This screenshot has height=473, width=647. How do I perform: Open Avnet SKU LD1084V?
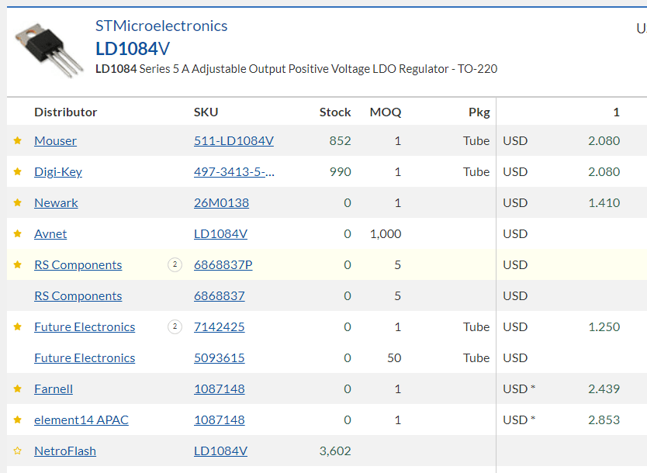221,234
